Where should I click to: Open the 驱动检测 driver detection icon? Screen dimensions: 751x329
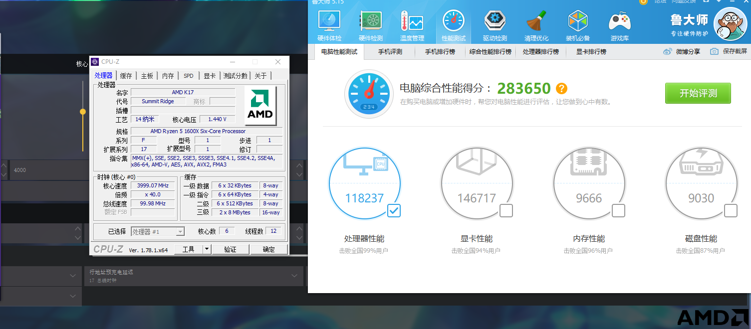click(x=495, y=21)
